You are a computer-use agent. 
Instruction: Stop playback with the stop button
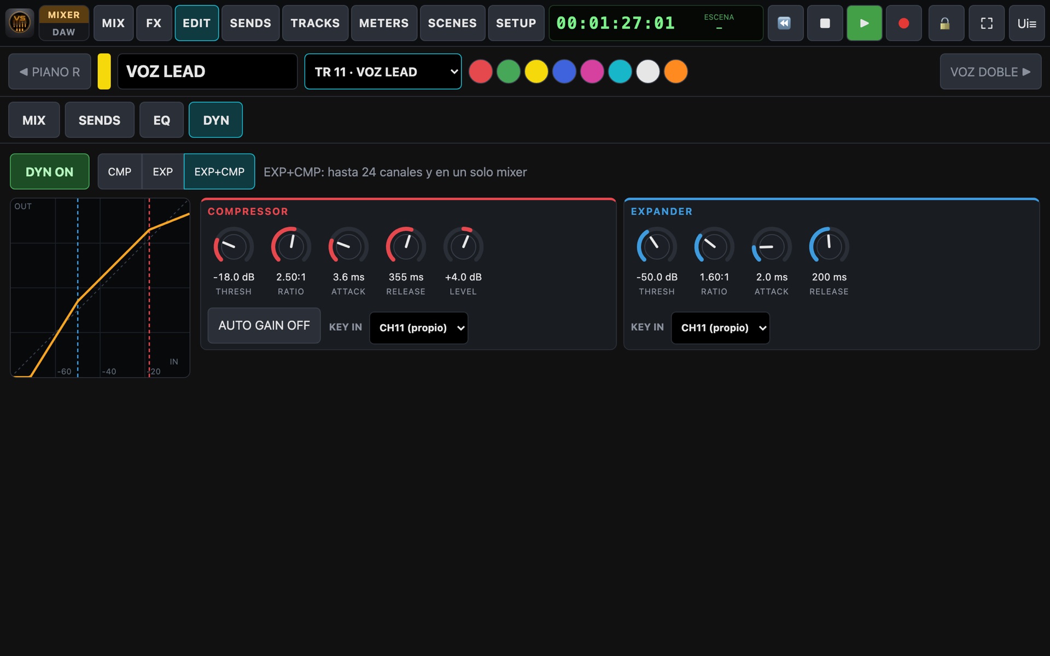tap(825, 23)
